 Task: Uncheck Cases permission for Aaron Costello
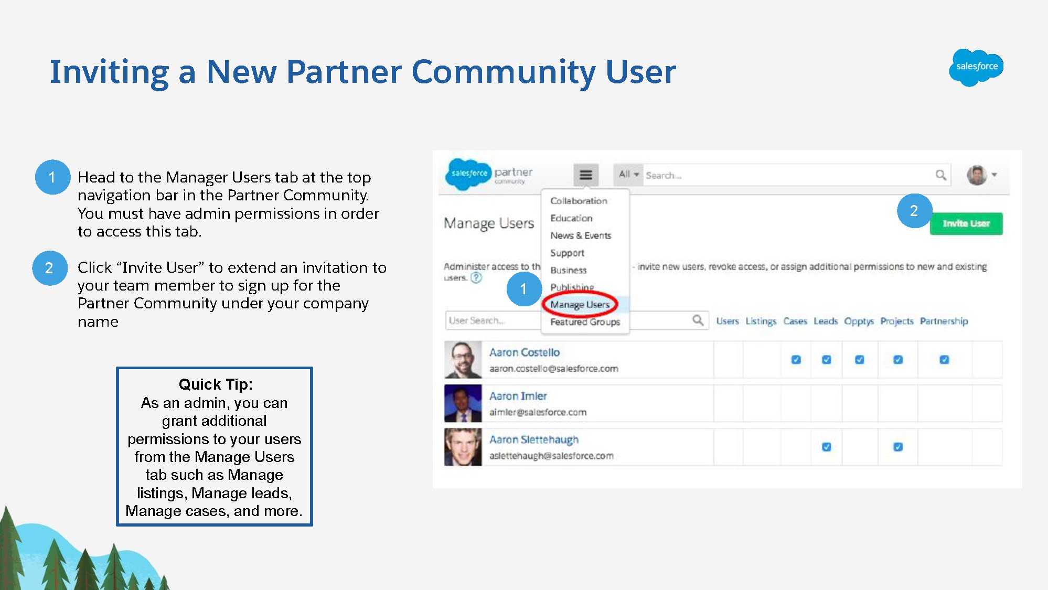796,360
